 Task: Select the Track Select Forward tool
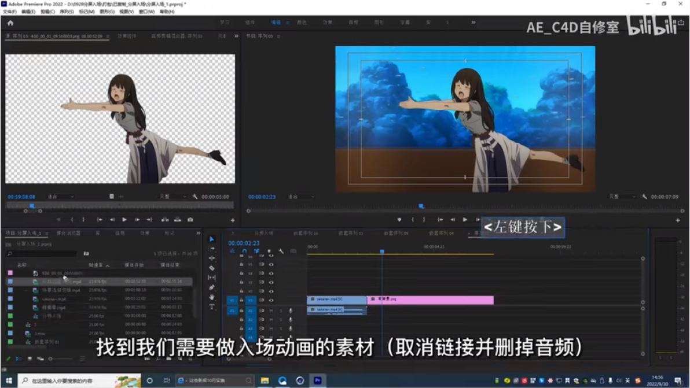point(212,248)
